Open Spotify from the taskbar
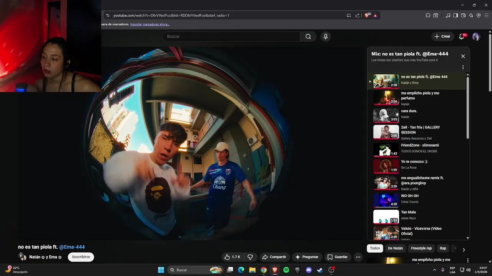Screen dimensions: 492x276 click(286, 270)
